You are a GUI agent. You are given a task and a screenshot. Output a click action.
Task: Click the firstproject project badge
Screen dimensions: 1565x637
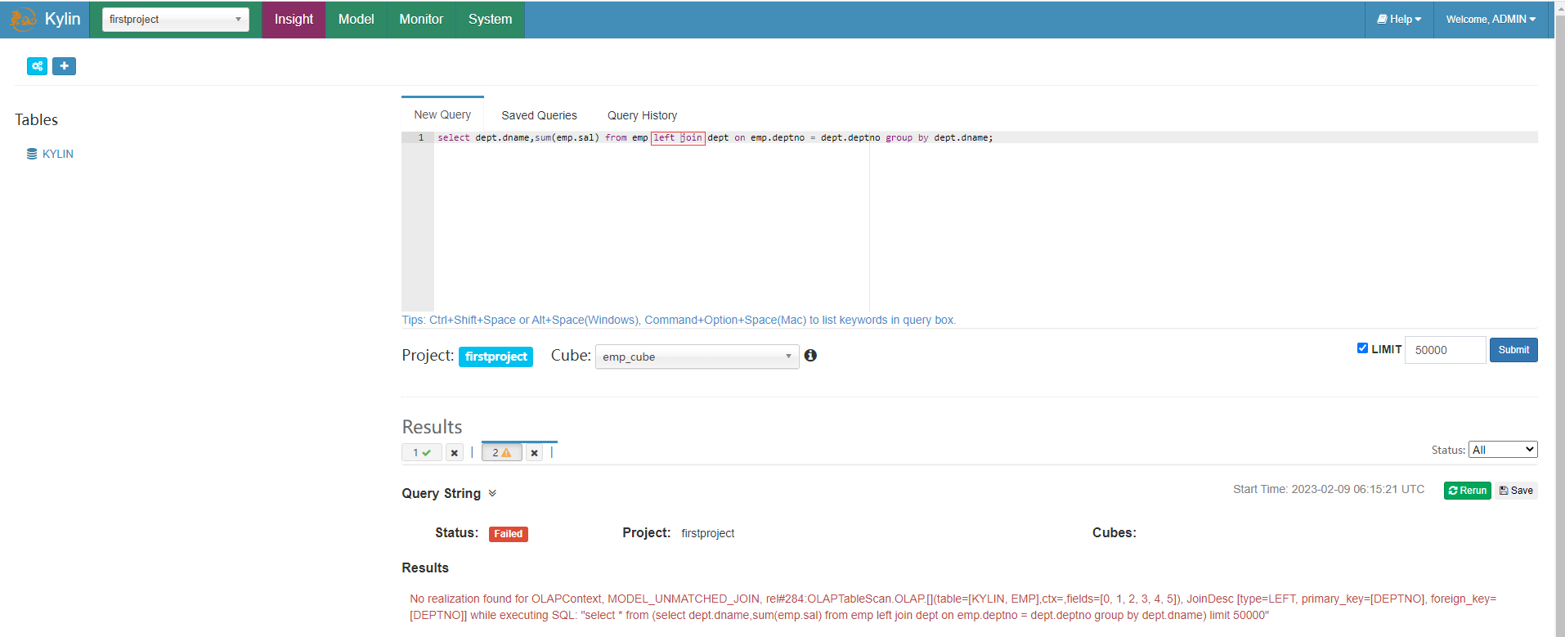496,357
